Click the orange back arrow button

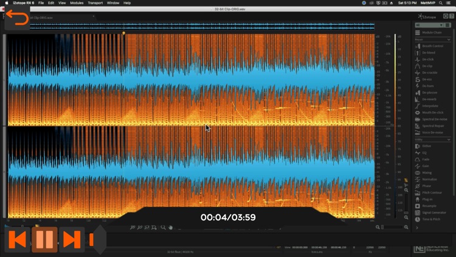pyautogui.click(x=17, y=18)
